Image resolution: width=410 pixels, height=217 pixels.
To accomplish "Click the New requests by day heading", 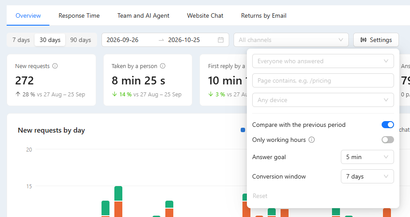I will [51, 130].
